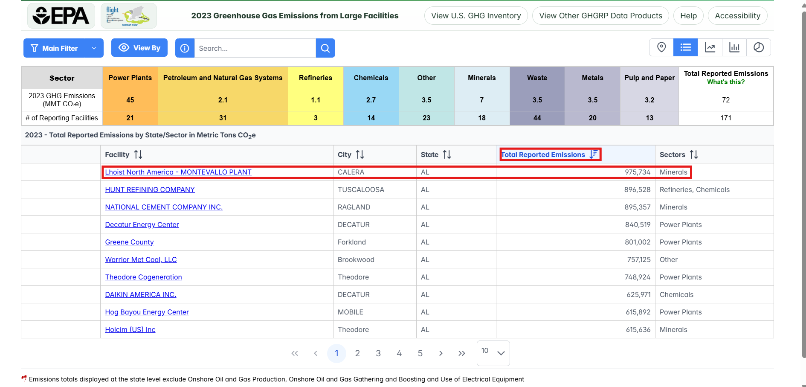Open View Other GHGRP Data Products
Screen dimensions: 806x387
click(x=600, y=15)
